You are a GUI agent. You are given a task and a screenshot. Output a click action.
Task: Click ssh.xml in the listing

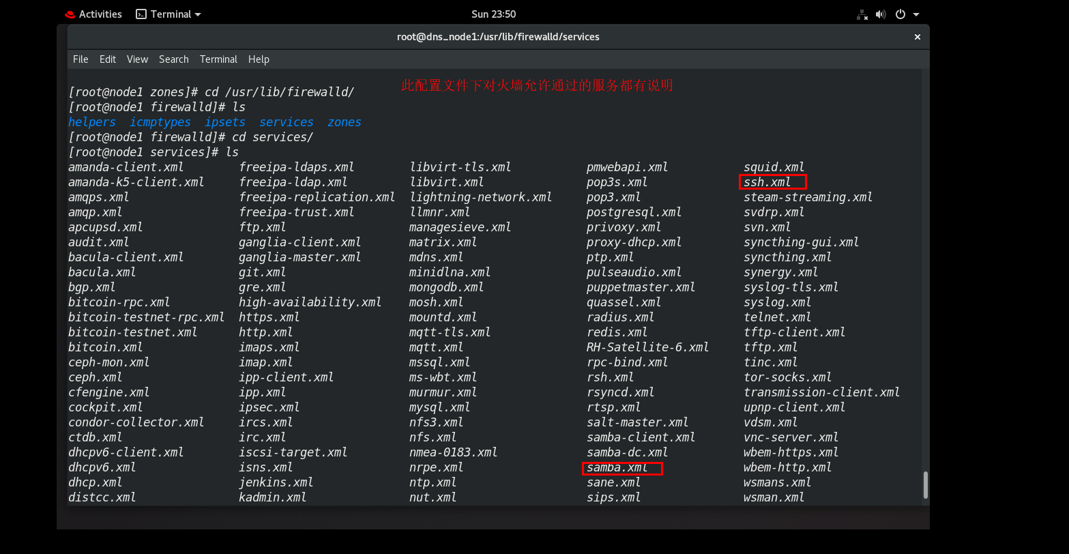(767, 182)
